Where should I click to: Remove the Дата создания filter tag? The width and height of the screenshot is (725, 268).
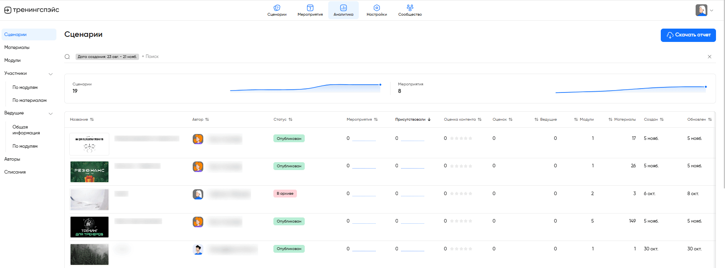107,57
